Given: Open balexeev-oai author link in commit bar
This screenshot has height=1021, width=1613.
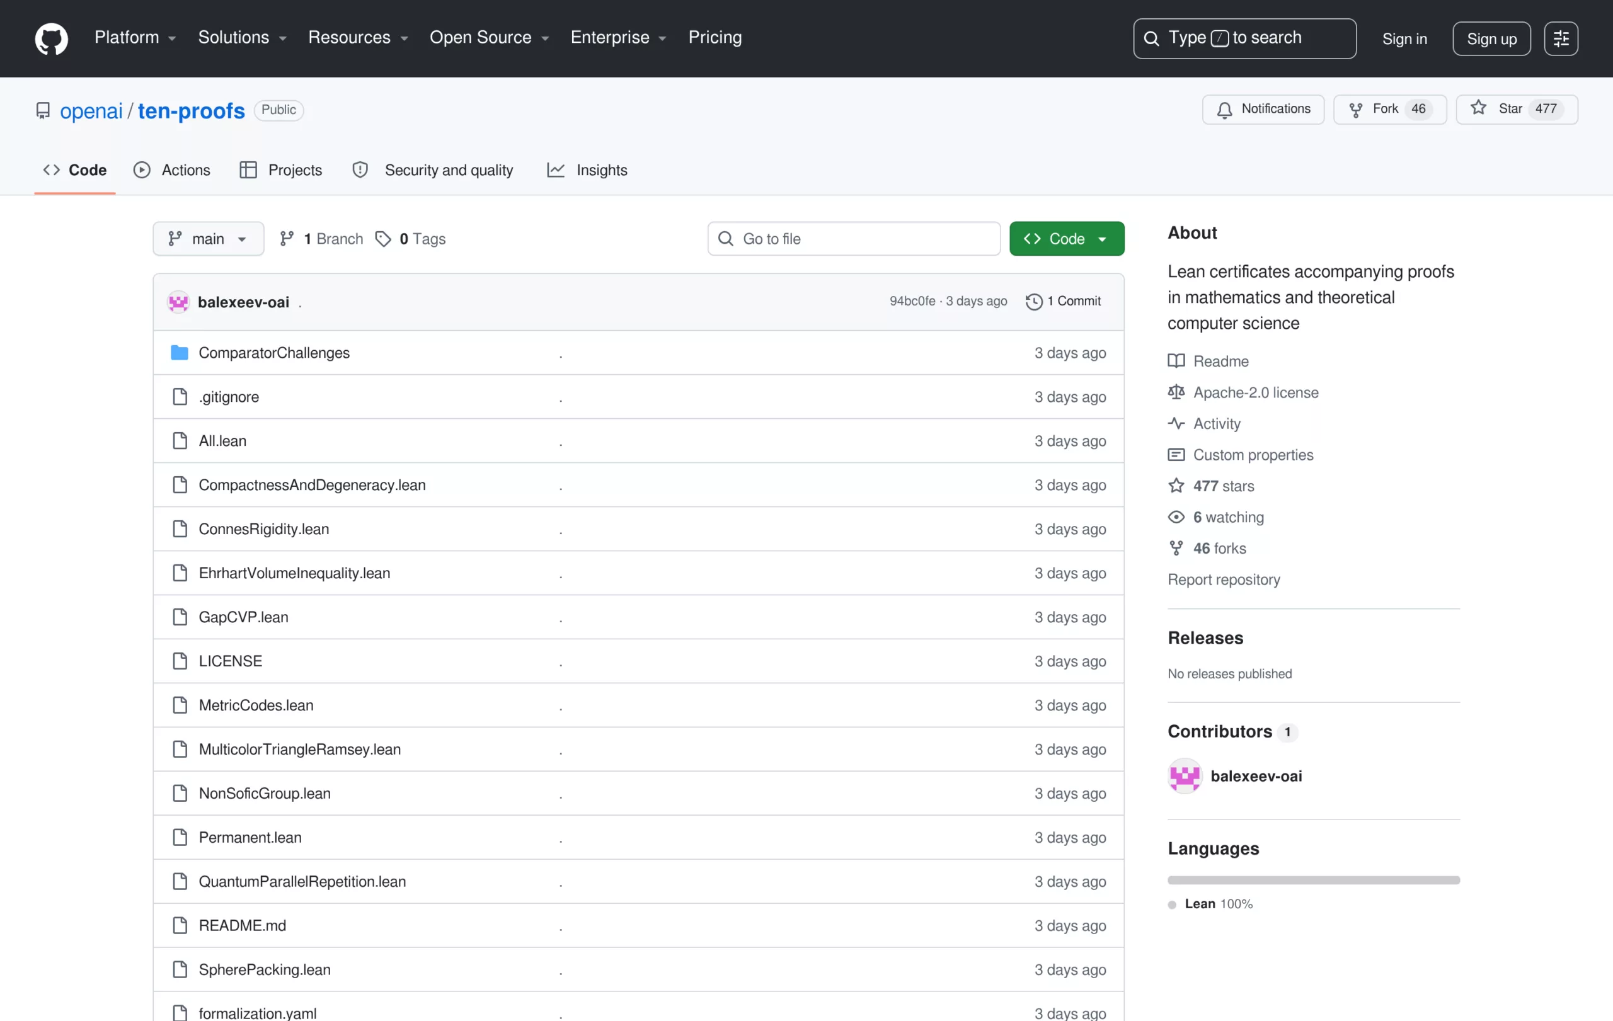Looking at the screenshot, I should [244, 302].
